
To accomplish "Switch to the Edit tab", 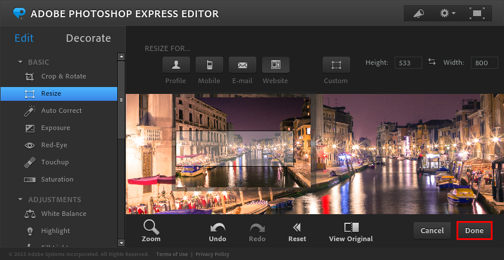I will pyautogui.click(x=24, y=38).
